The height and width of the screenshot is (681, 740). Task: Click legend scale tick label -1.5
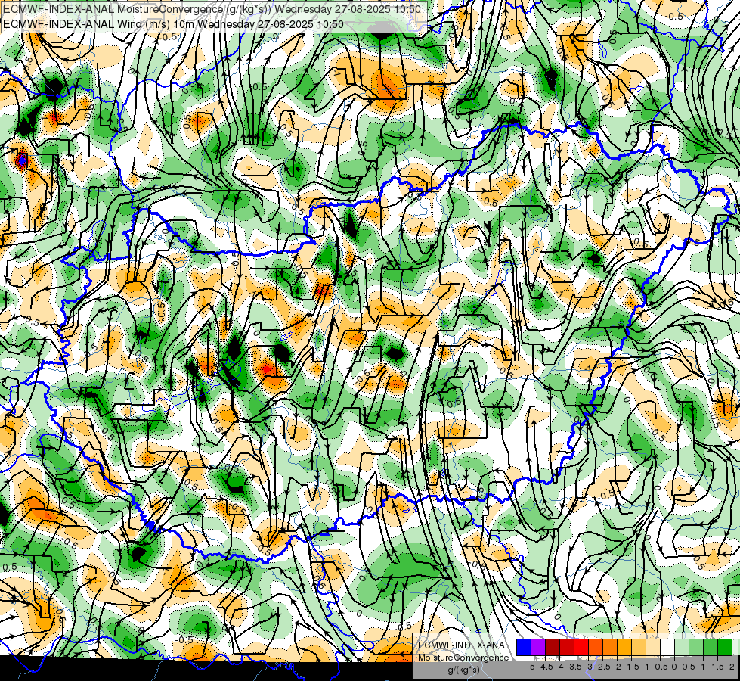631,667
